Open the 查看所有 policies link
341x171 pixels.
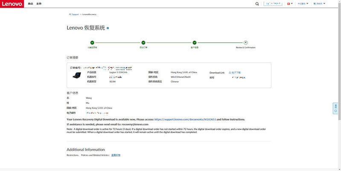116,155
